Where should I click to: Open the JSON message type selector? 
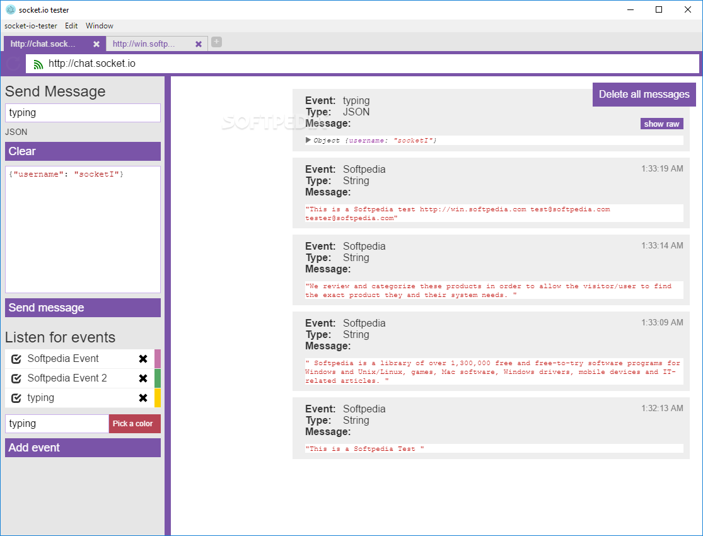click(x=16, y=132)
